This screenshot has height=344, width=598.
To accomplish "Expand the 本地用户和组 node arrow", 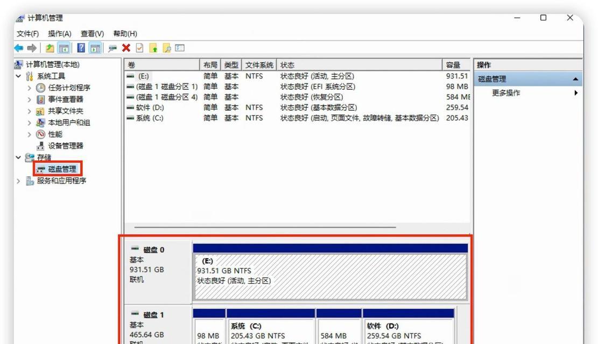I will tap(30, 123).
